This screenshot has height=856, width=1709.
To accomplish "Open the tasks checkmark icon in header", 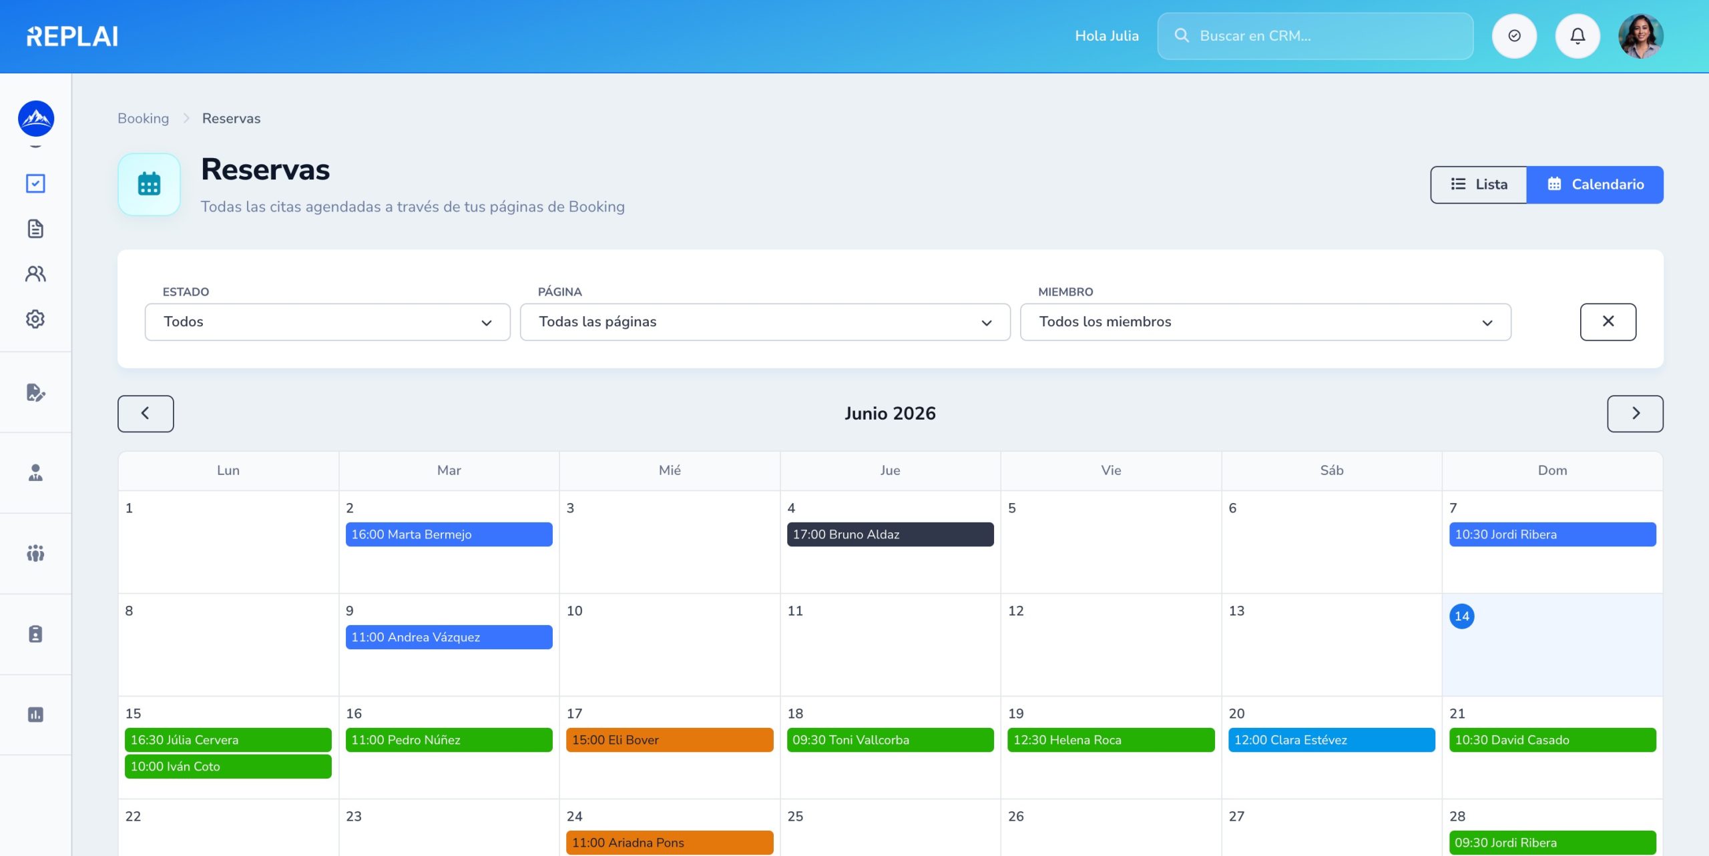I will (1514, 36).
